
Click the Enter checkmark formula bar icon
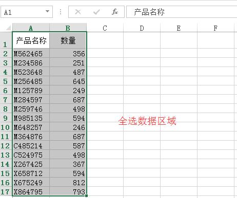(x=96, y=12)
